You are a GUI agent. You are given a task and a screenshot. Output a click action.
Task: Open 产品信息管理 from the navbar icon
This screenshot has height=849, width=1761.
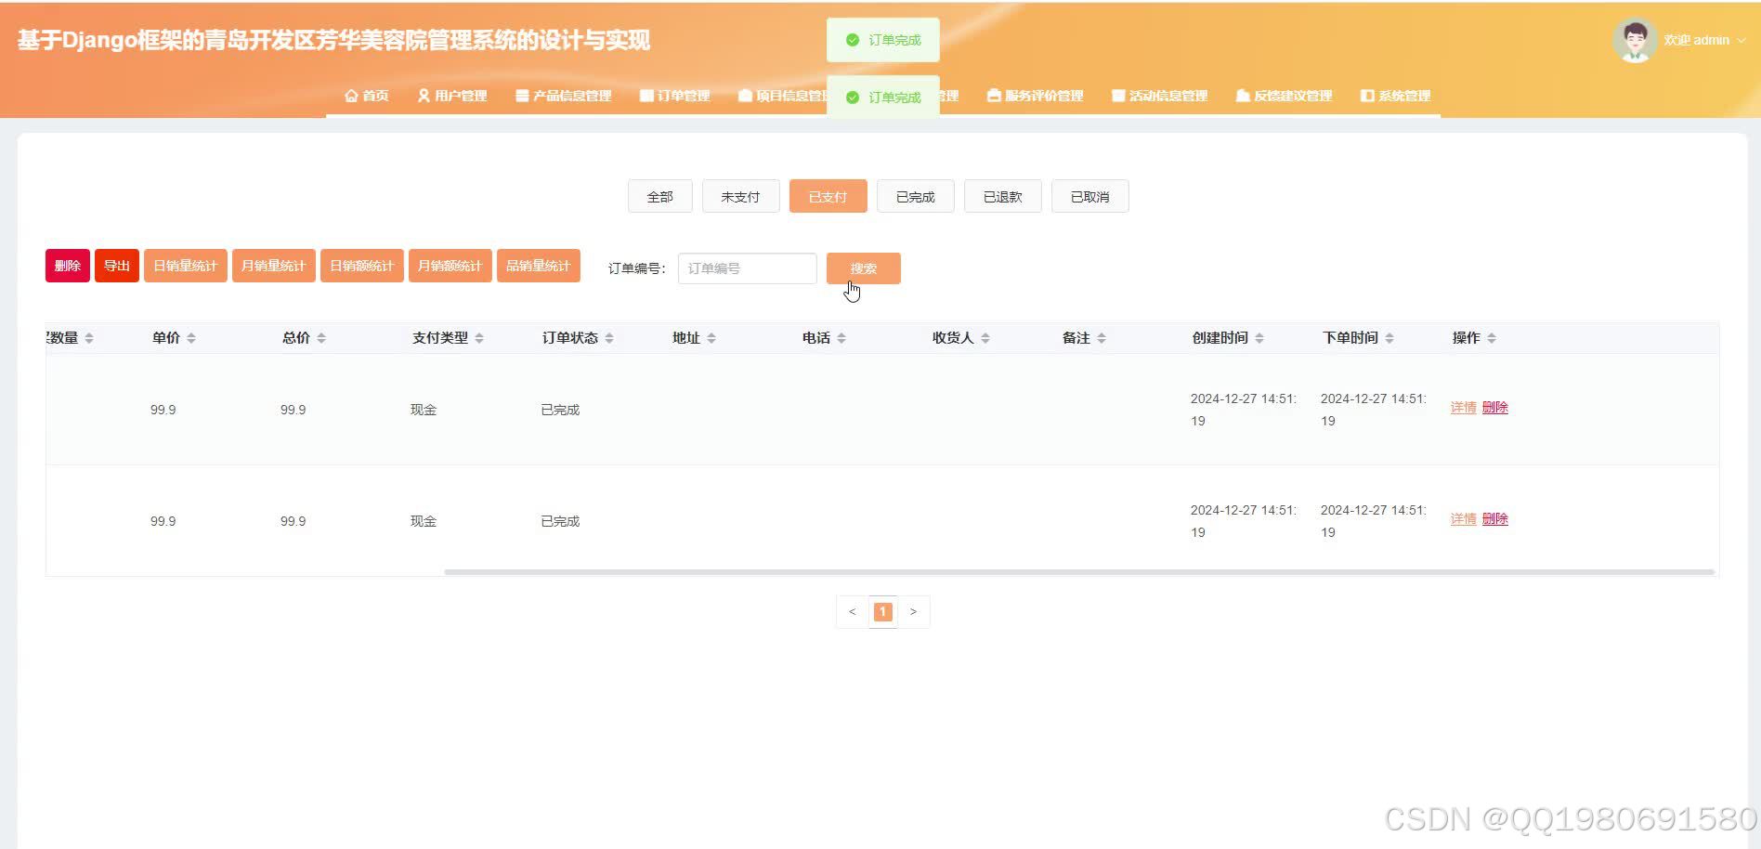pos(521,95)
